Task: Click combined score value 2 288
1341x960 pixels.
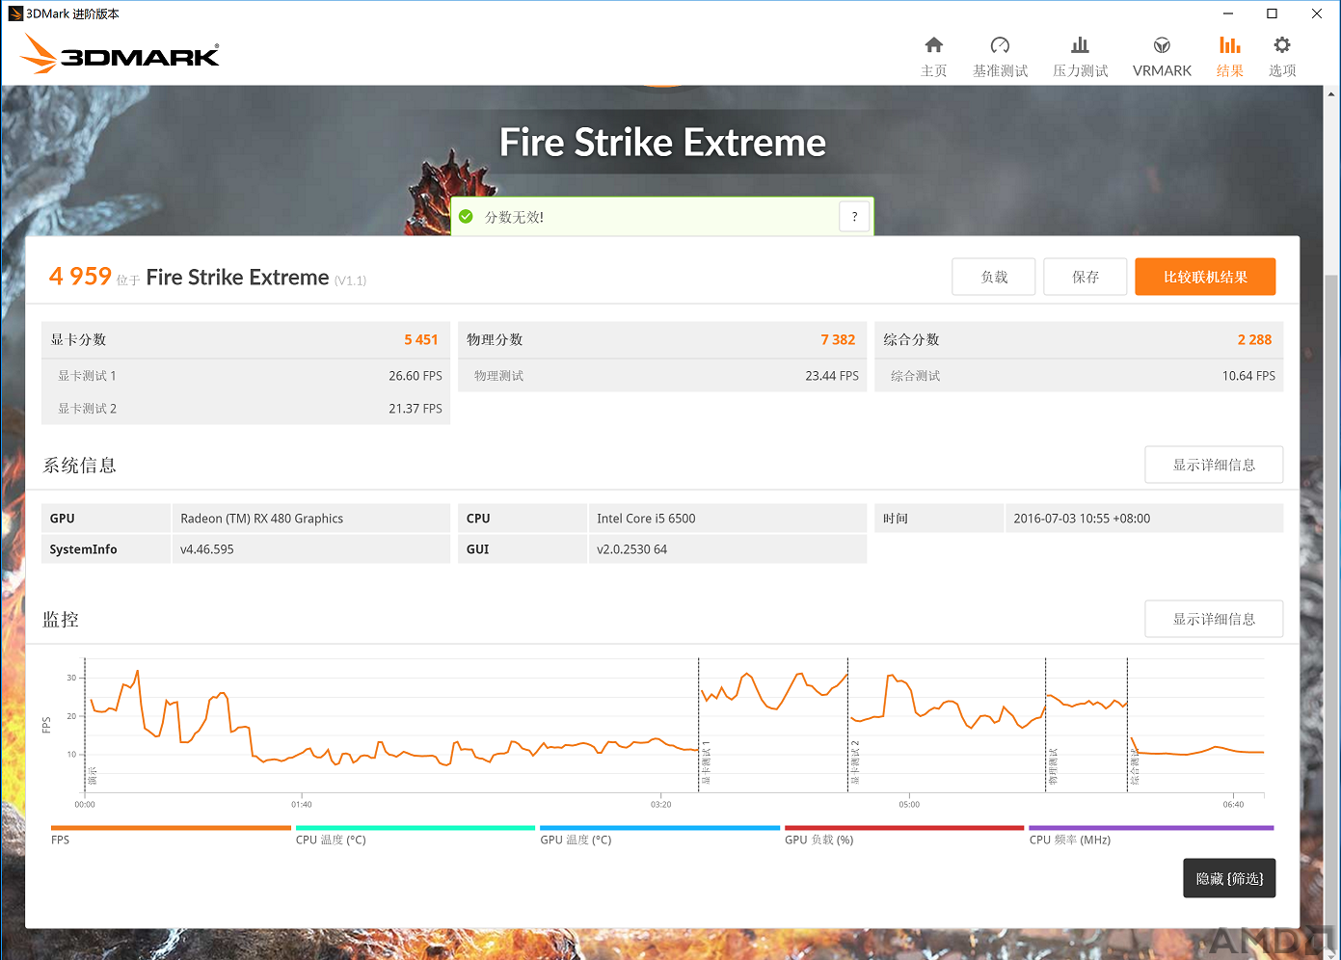Action: (1254, 339)
